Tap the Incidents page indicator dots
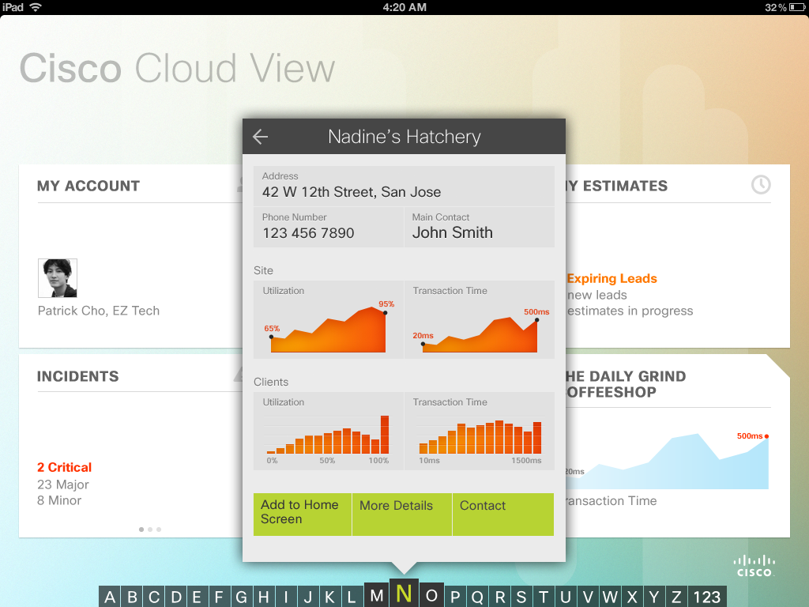 pos(150,529)
